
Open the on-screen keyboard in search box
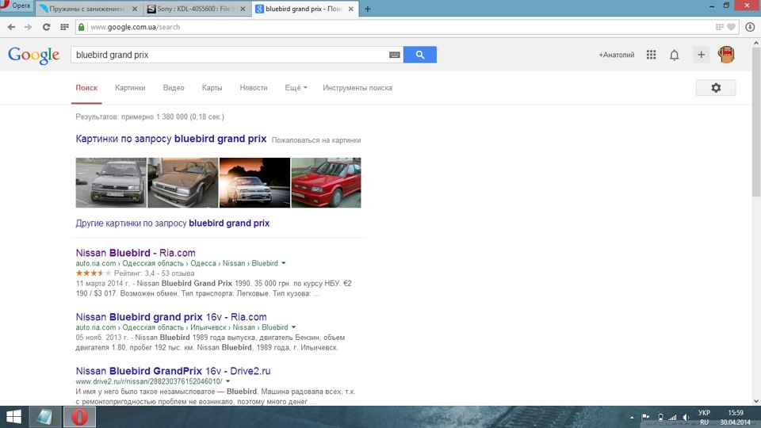(x=395, y=55)
